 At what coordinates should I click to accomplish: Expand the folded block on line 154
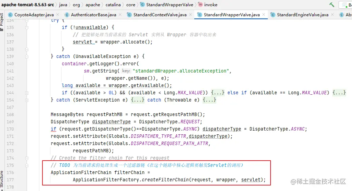point(27,100)
